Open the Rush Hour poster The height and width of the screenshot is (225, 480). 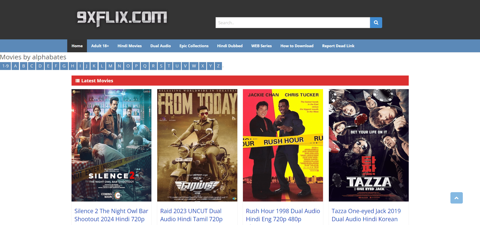[x=283, y=145]
